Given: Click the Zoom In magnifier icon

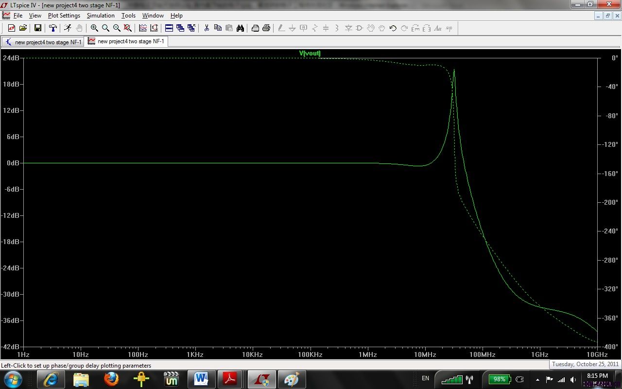Looking at the screenshot, I should tap(94, 28).
